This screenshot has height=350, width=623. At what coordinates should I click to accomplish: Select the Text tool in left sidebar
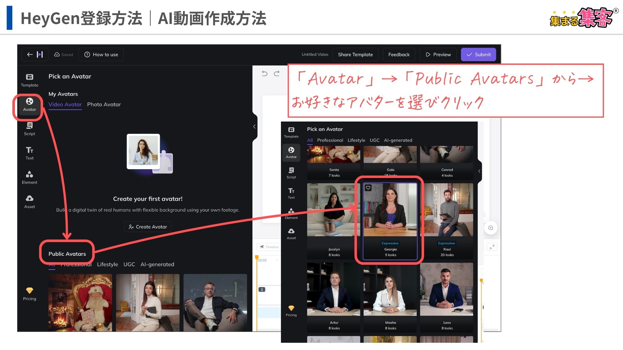(x=30, y=153)
